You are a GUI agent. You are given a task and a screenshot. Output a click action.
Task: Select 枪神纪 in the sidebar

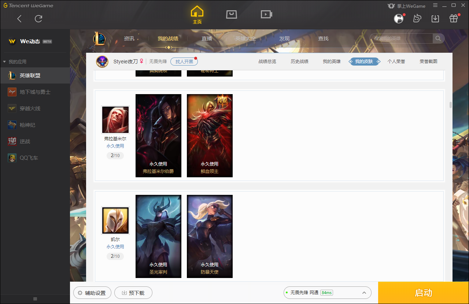pos(35,125)
